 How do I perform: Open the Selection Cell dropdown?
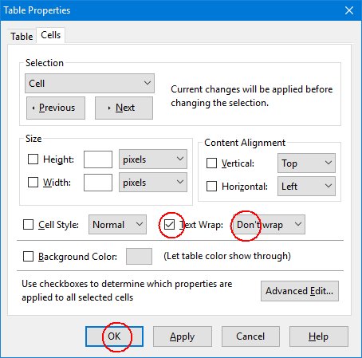coord(89,83)
